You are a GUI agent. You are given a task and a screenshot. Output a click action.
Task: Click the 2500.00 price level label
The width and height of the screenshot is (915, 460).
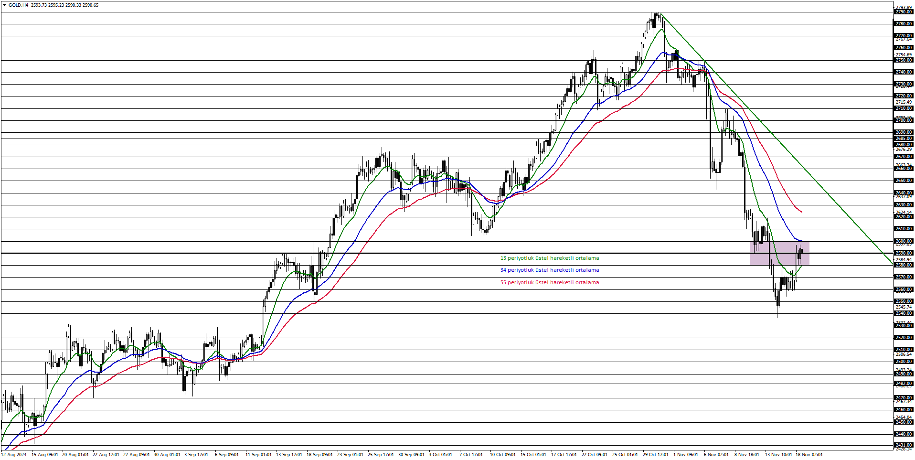(x=904, y=362)
